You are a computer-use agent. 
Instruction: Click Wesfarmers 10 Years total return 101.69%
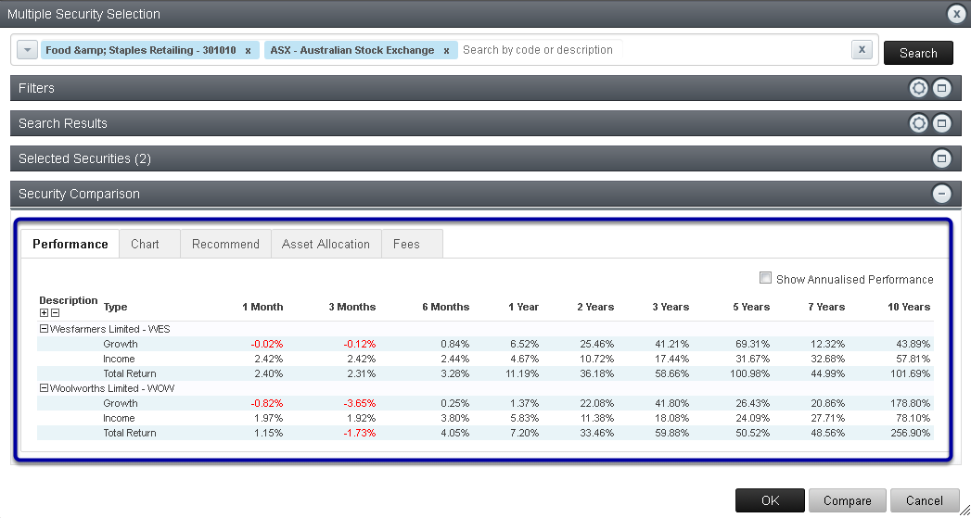(x=909, y=373)
